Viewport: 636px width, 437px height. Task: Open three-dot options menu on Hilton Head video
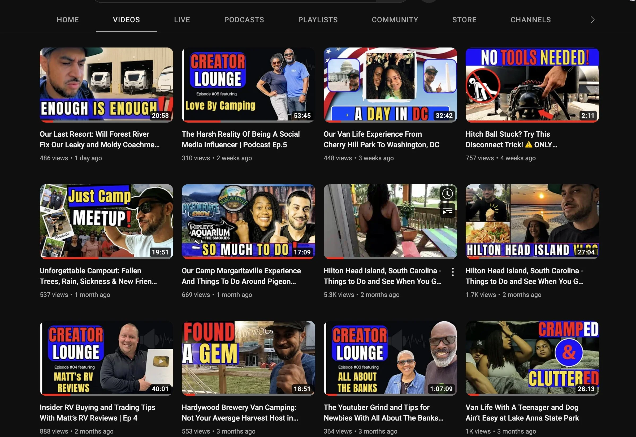(453, 272)
